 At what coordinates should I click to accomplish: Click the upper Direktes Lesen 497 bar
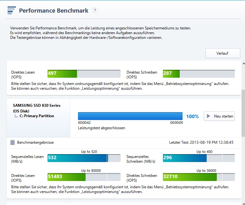[x=84, y=74]
